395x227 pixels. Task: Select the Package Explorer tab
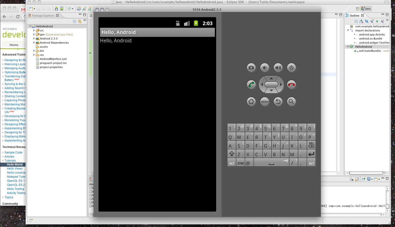click(x=43, y=15)
